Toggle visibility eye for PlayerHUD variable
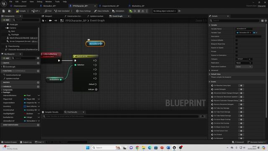 coord(39,99)
